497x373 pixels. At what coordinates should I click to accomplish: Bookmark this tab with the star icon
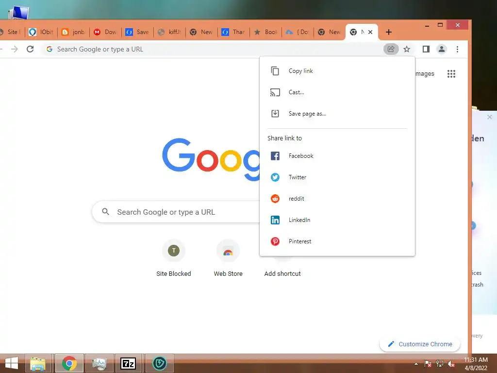(407, 49)
